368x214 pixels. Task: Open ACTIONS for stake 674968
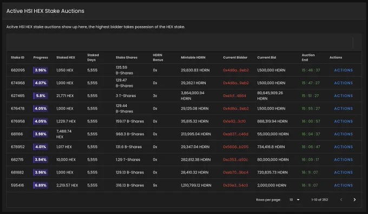pyautogui.click(x=343, y=83)
